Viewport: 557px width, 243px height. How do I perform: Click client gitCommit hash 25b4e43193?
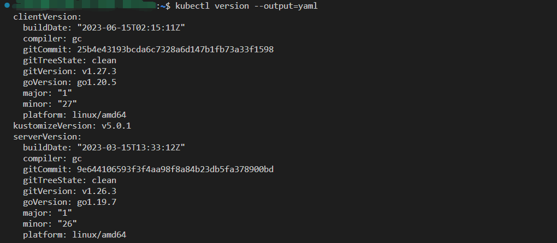[x=175, y=50]
